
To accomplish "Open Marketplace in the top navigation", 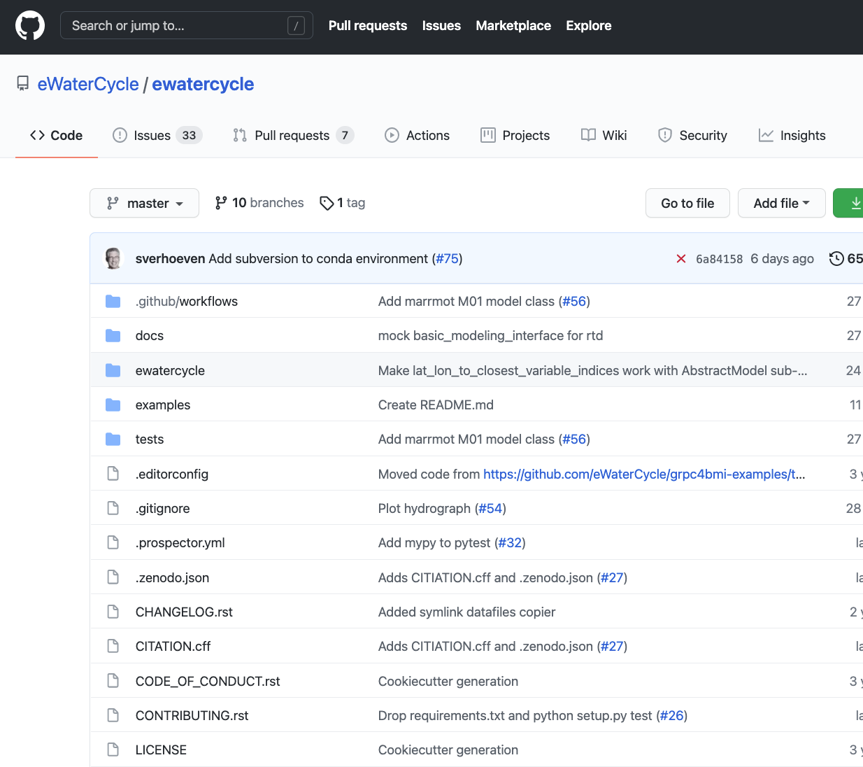I will coord(513,26).
